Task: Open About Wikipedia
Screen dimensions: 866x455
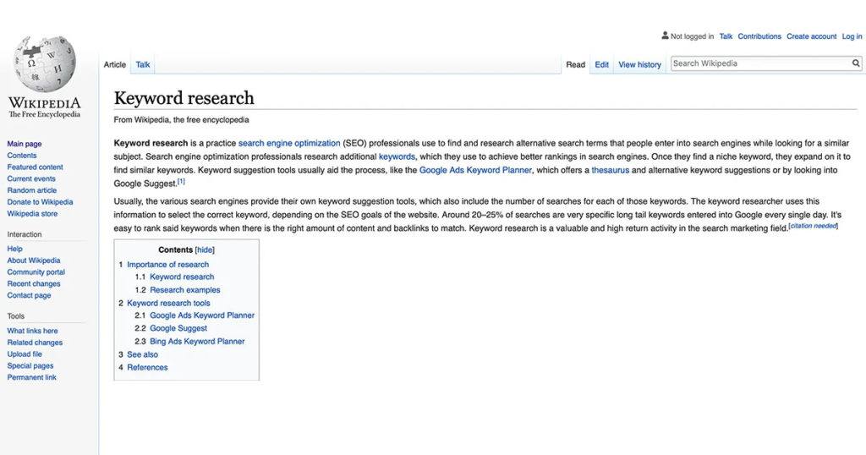Action: click(x=34, y=260)
